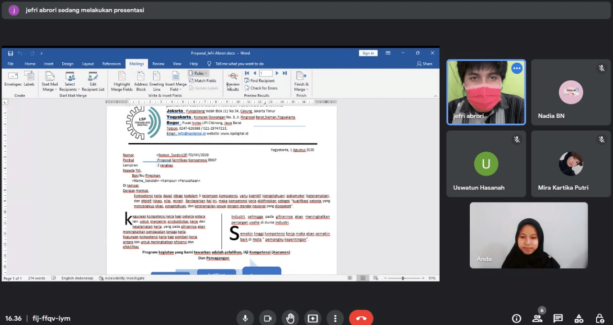Switch to the Help ribbon tab
Viewport: 613px width, 325px height.
click(193, 64)
